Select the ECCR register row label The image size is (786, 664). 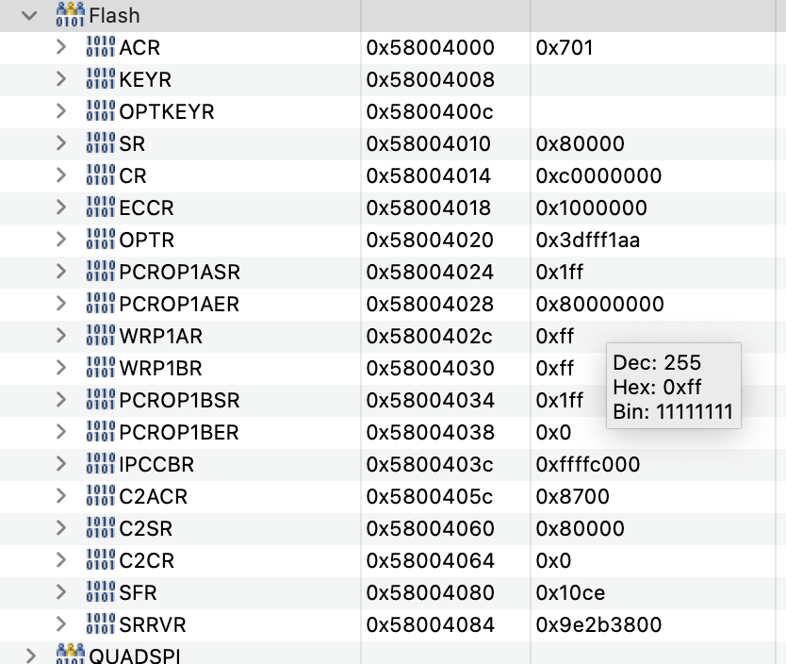pos(146,207)
